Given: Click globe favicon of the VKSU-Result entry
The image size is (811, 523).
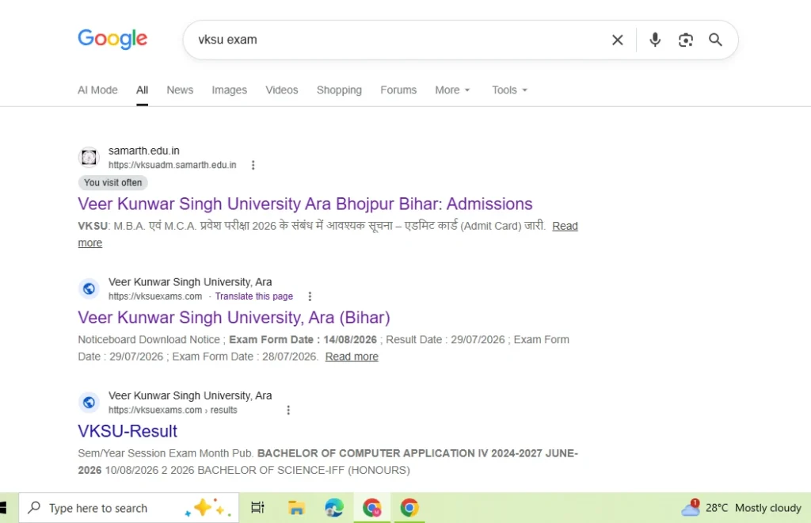Looking at the screenshot, I should (x=89, y=403).
